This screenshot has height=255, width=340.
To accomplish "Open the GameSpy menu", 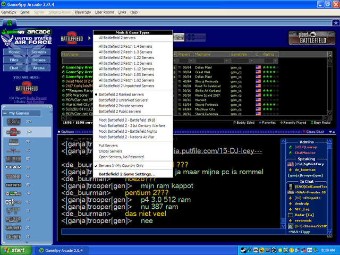I will click(8, 12).
